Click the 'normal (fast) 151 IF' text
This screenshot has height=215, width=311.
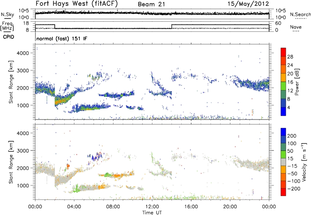(x=62, y=38)
